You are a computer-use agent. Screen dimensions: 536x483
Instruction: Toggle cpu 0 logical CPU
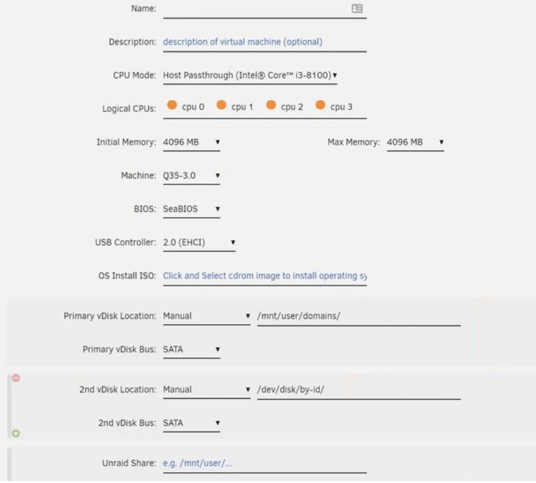coord(172,105)
